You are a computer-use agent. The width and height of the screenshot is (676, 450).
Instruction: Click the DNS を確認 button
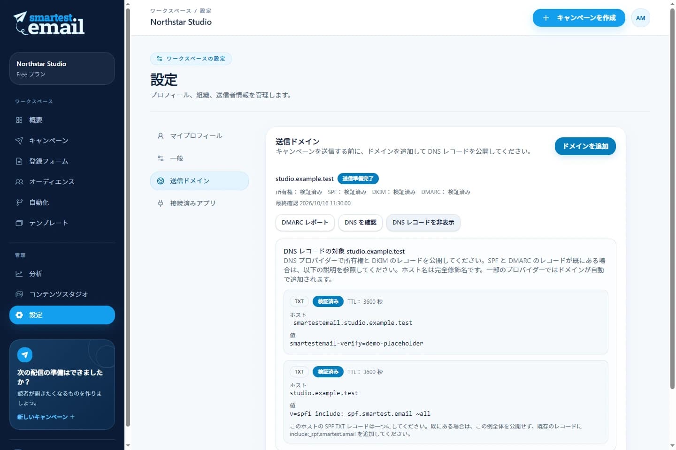click(361, 223)
